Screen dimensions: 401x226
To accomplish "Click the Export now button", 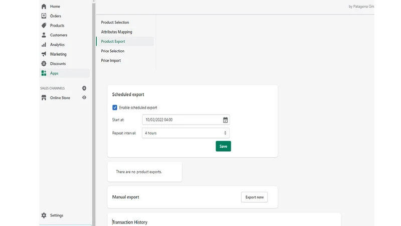I will [x=254, y=197].
